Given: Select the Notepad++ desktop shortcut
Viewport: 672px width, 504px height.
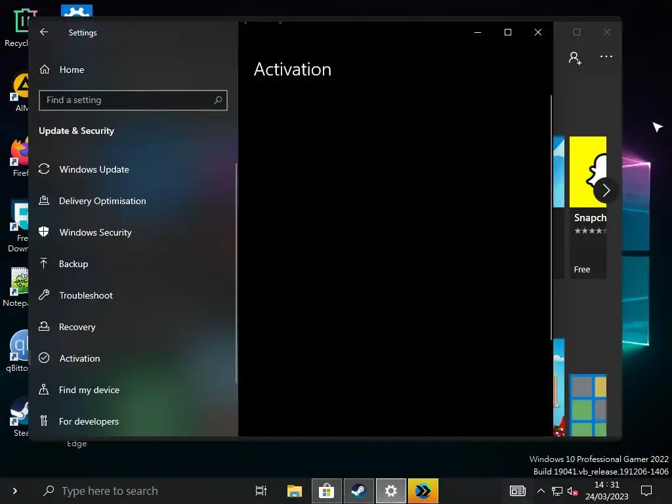Looking at the screenshot, I should [x=17, y=287].
